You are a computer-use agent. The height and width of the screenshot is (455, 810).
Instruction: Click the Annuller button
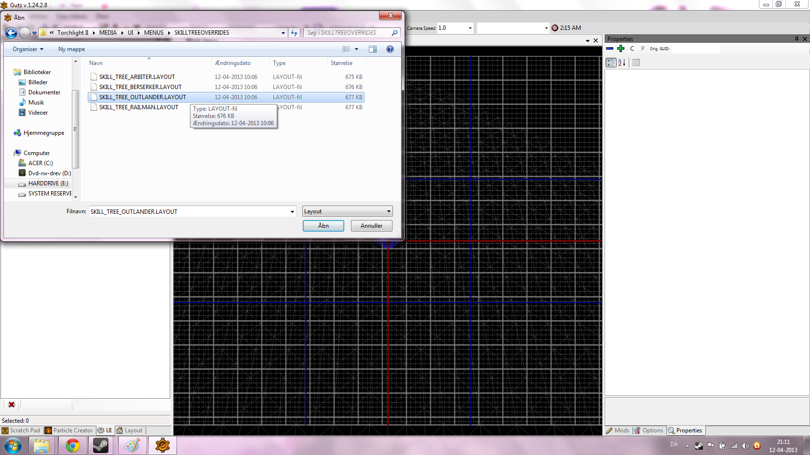click(371, 226)
